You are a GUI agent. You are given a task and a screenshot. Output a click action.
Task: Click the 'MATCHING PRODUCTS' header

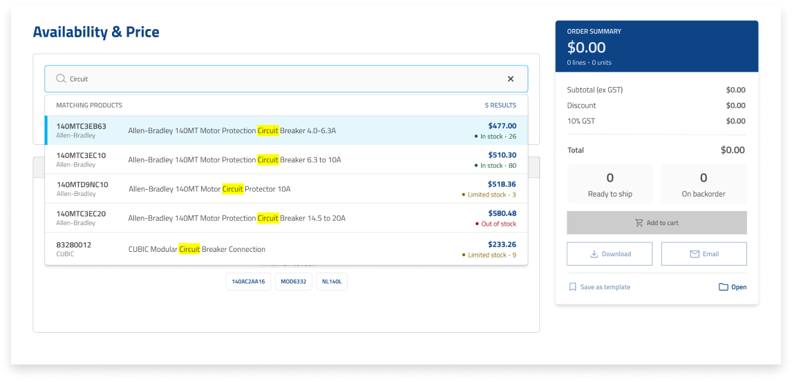coord(89,106)
